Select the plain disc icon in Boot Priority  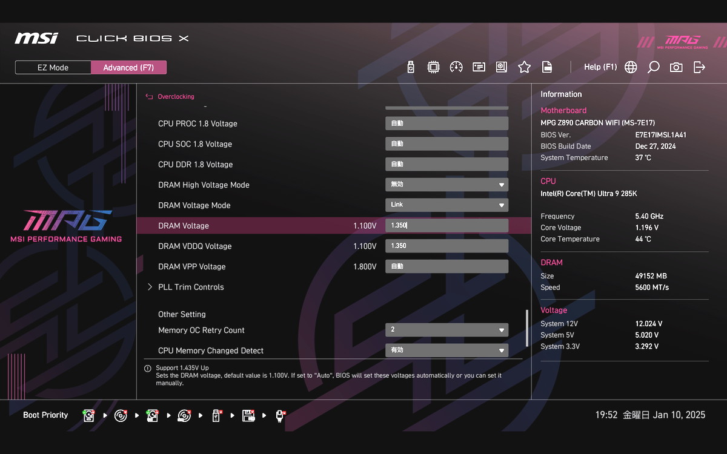coord(121,415)
